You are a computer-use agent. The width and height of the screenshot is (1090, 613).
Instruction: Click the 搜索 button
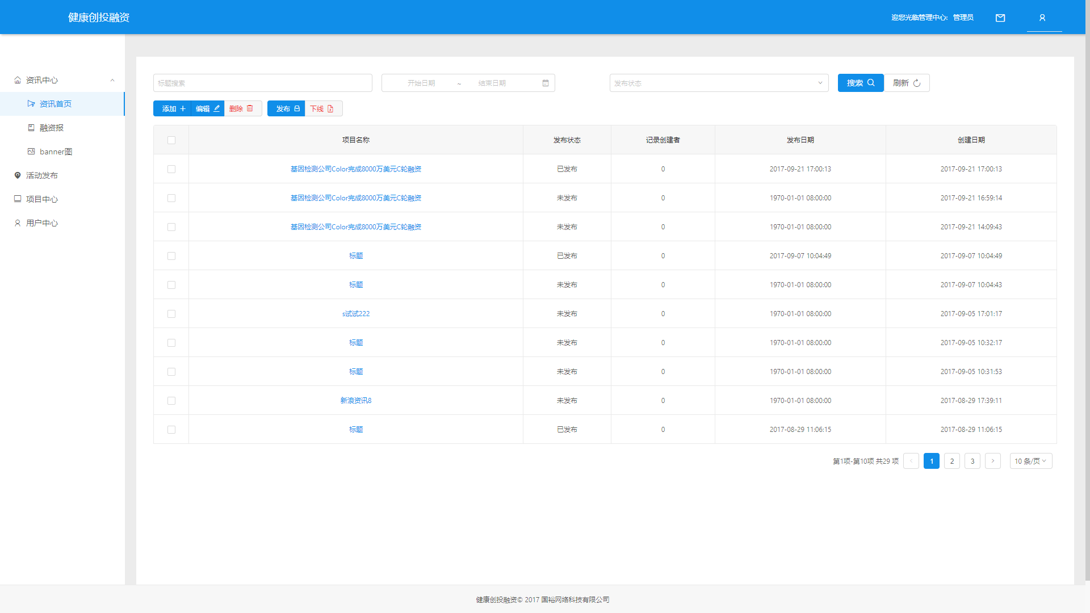pos(861,83)
